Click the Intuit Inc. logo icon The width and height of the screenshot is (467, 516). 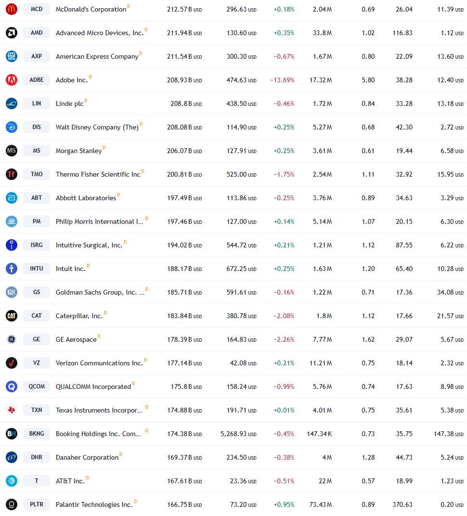point(12,269)
